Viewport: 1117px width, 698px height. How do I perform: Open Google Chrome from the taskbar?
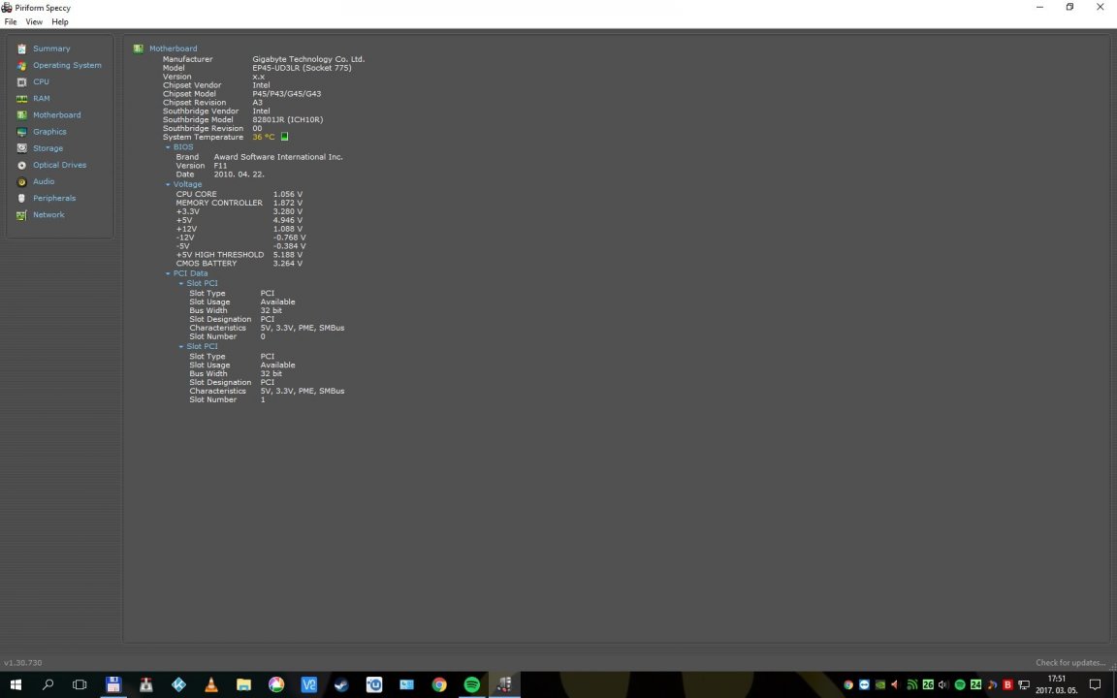click(439, 684)
